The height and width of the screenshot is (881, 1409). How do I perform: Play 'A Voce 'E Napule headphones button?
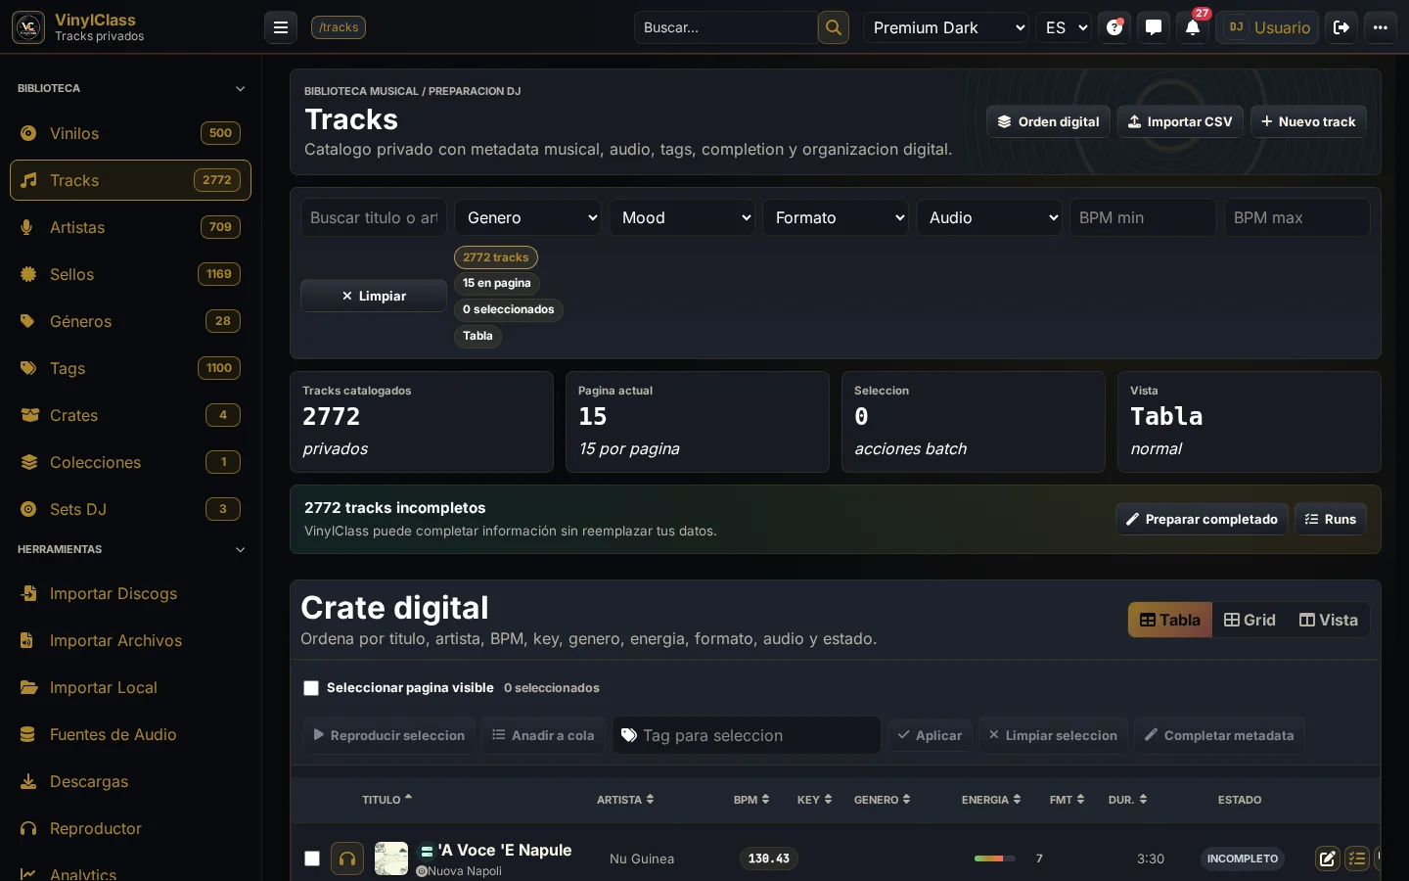[x=347, y=858]
